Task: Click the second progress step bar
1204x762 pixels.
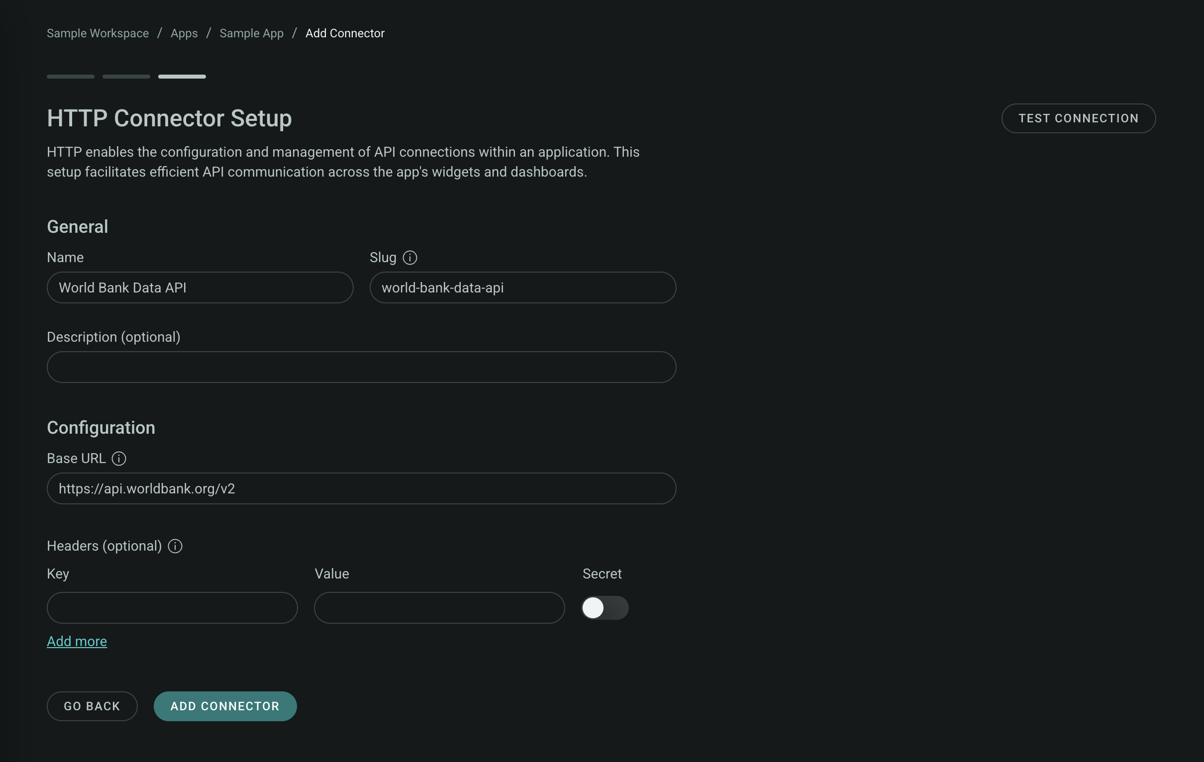Action: 126,77
